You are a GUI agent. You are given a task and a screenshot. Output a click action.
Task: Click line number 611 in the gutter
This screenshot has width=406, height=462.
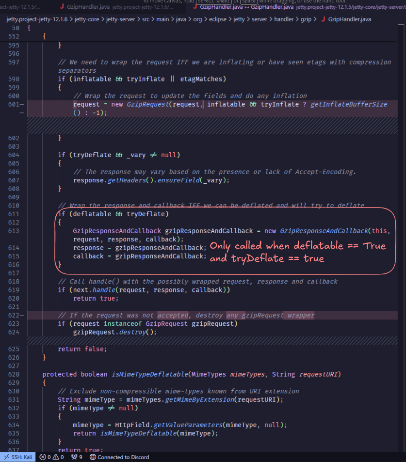click(13, 214)
